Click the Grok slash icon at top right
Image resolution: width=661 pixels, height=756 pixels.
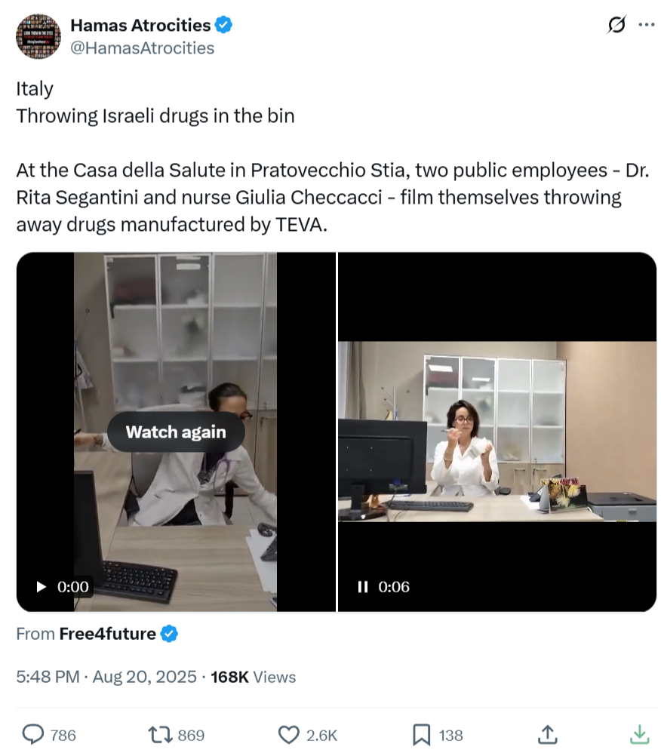click(616, 25)
